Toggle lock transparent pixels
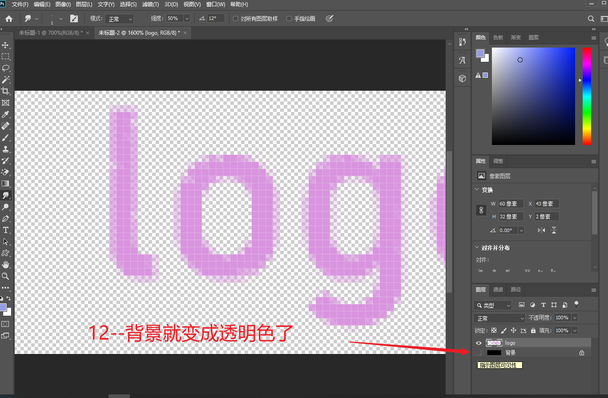This screenshot has width=608, height=398. pos(494,330)
